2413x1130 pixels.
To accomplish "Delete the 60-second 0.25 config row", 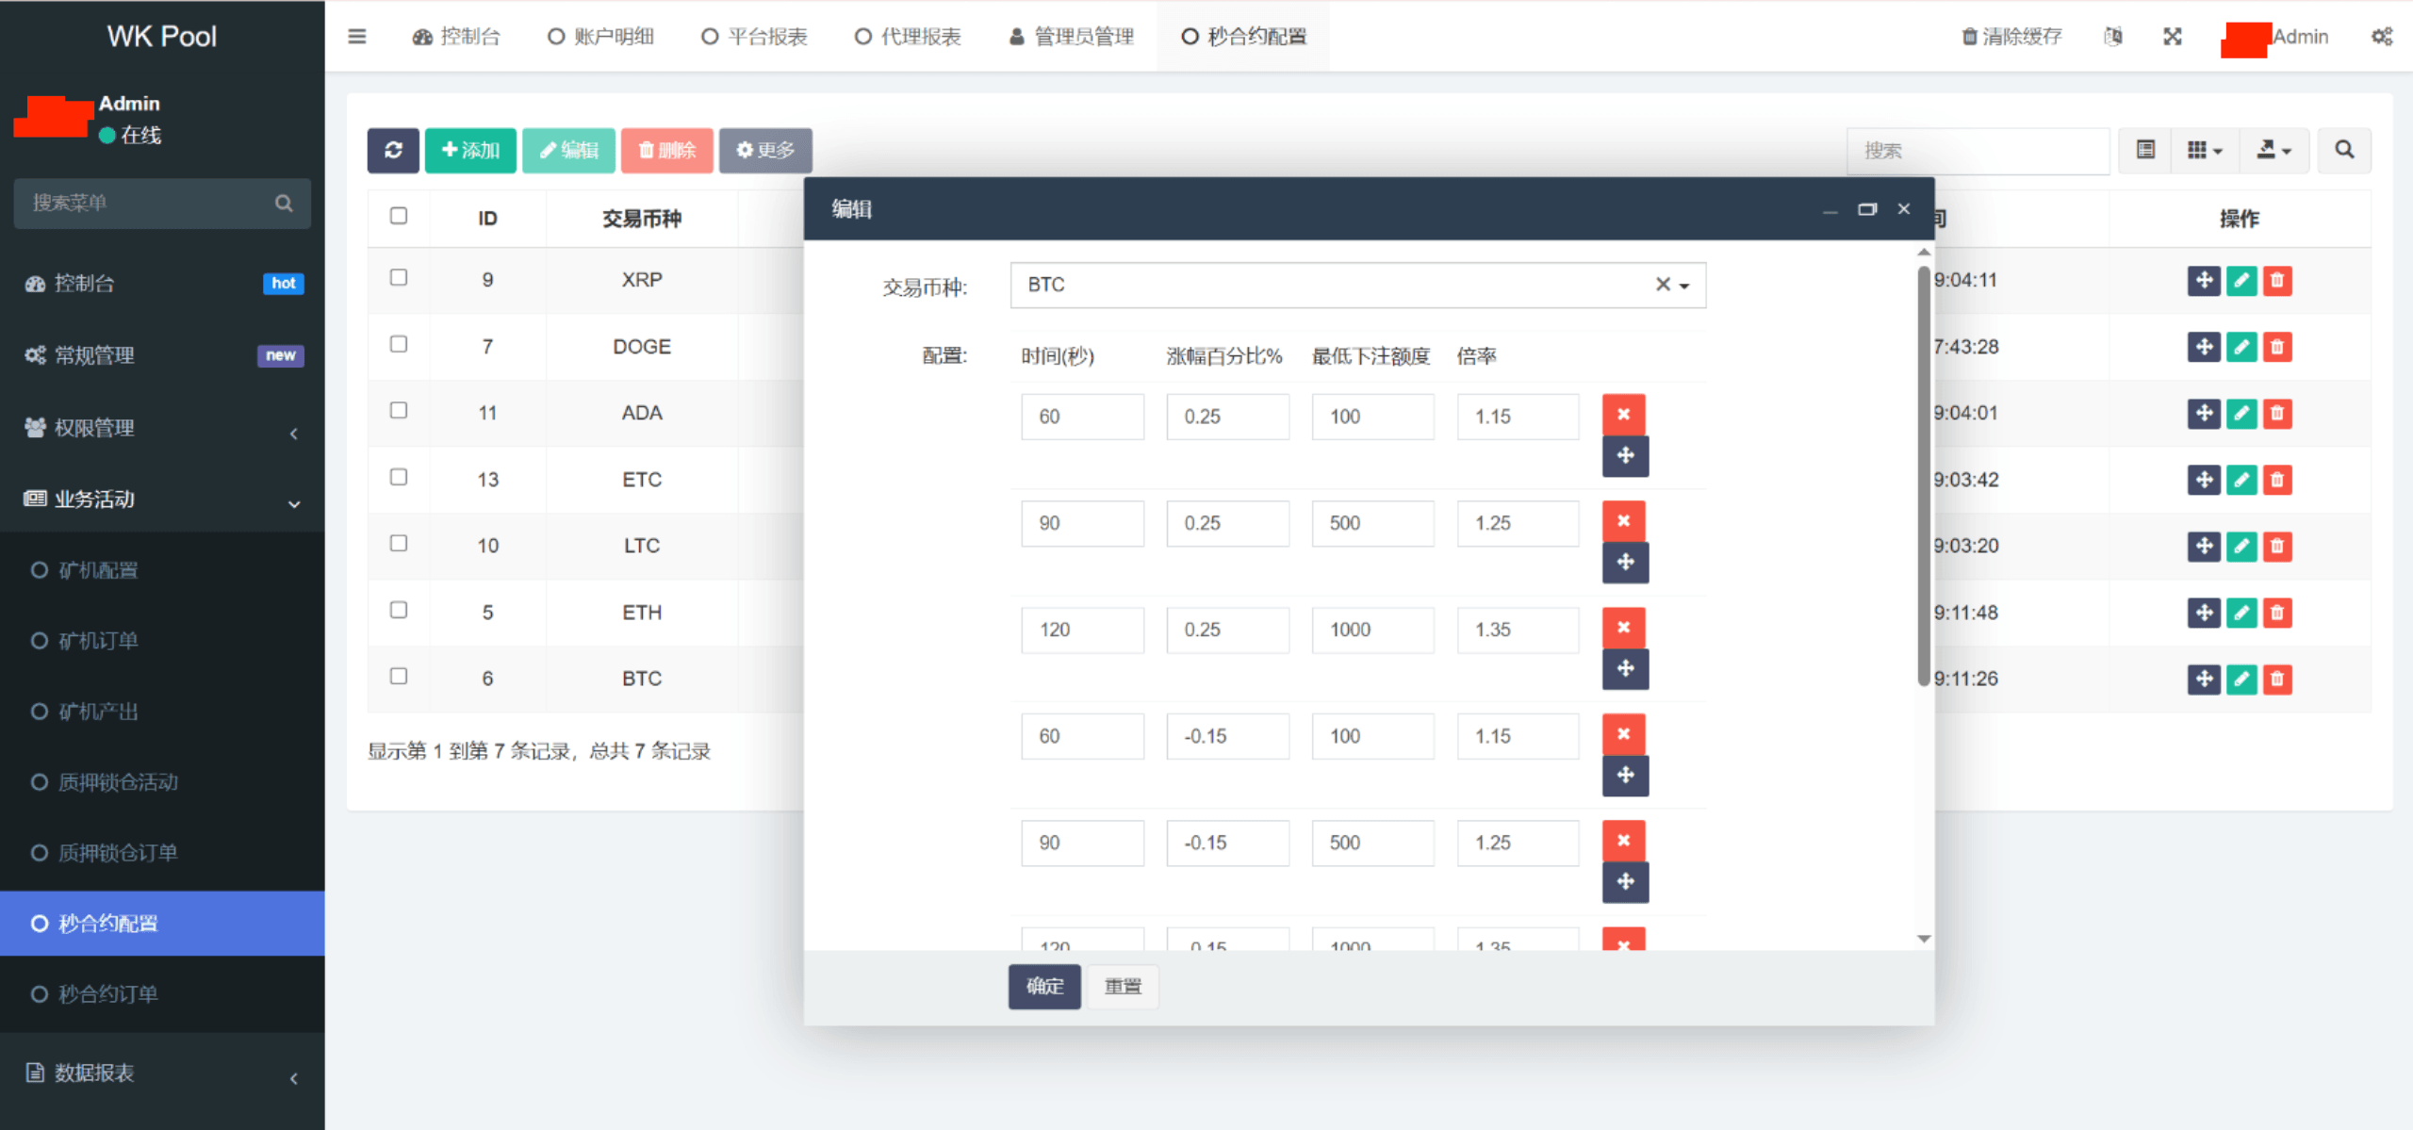I will pos(1623,415).
